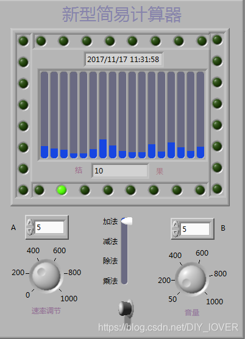Click the 600 mark on the 音量 dial
This screenshot has height=339, width=245.
[x=202, y=253]
